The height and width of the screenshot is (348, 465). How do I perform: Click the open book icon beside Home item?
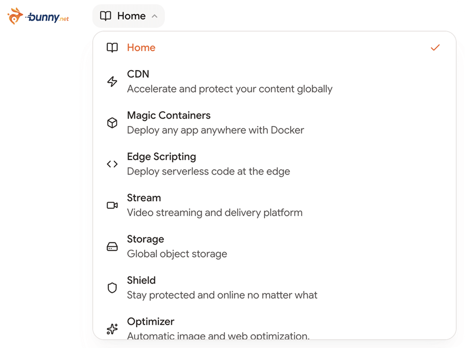tap(112, 48)
